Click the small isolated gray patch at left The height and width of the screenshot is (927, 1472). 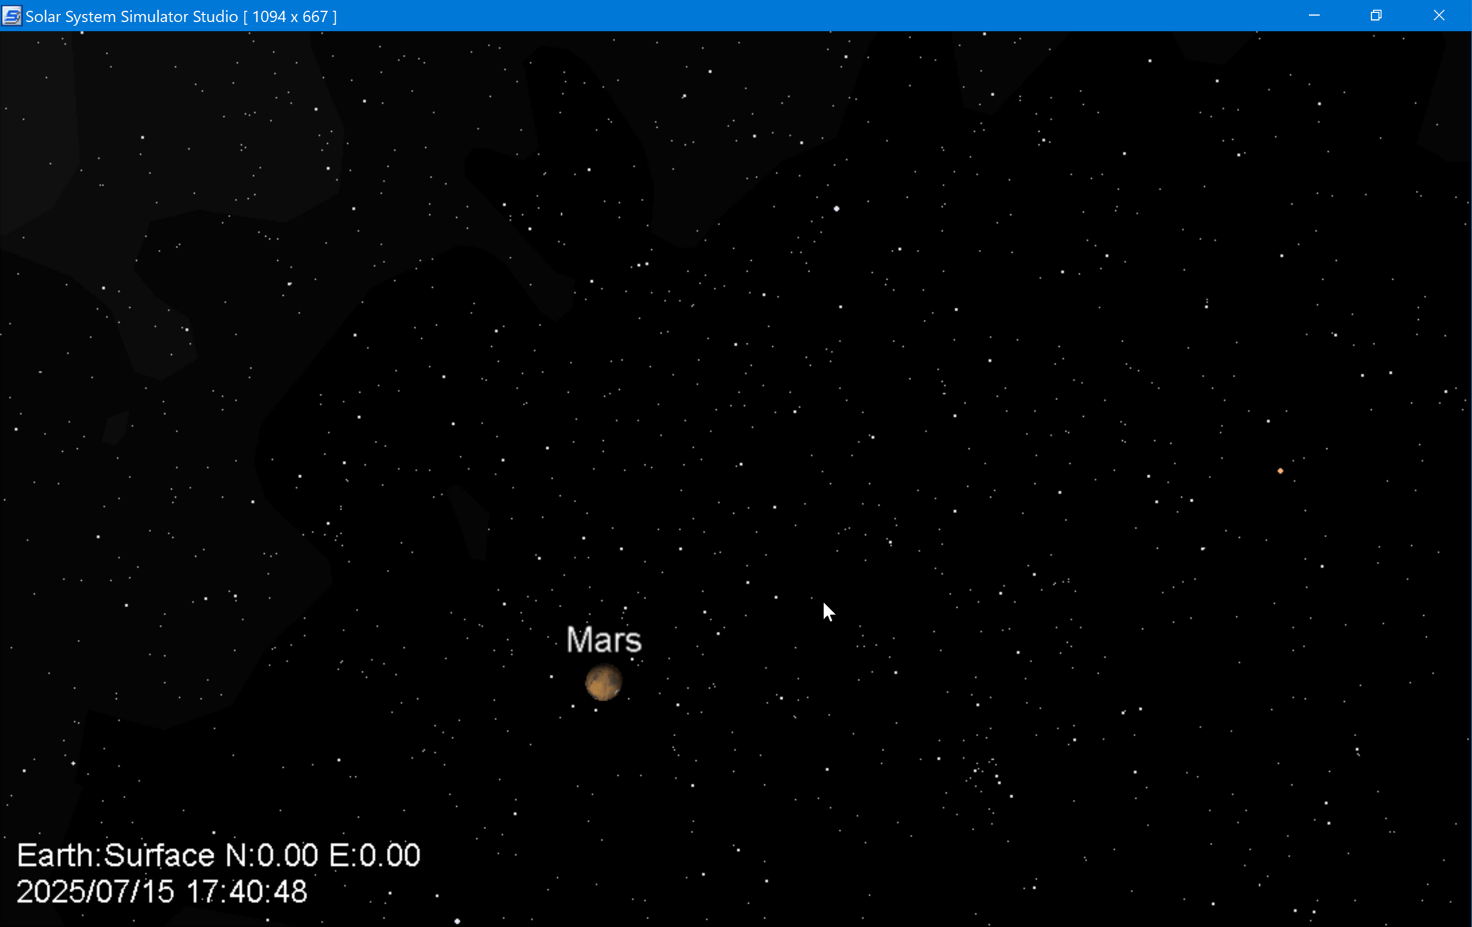click(115, 427)
